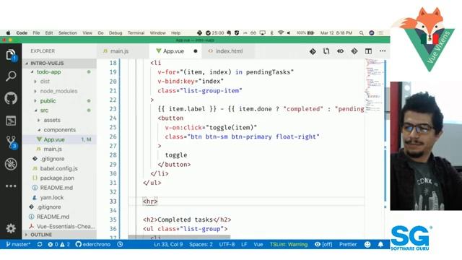The image size is (462, 260).
Task: Switch to the index.html tab
Action: (x=229, y=51)
